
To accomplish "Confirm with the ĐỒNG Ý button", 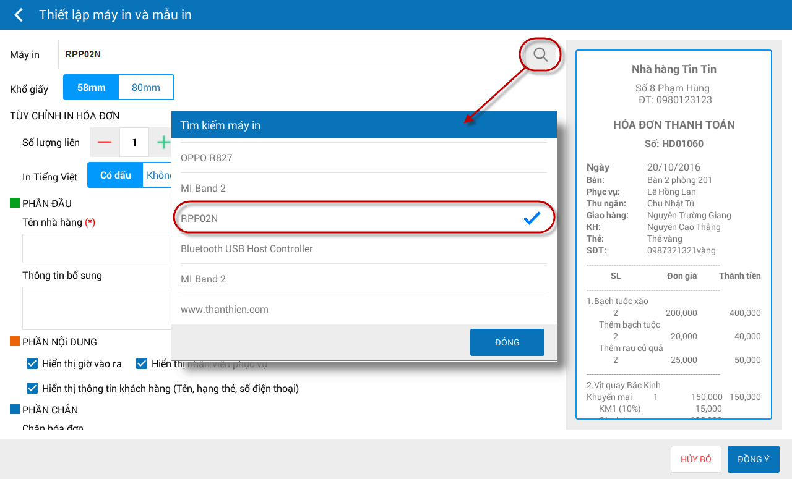I will pyautogui.click(x=754, y=459).
